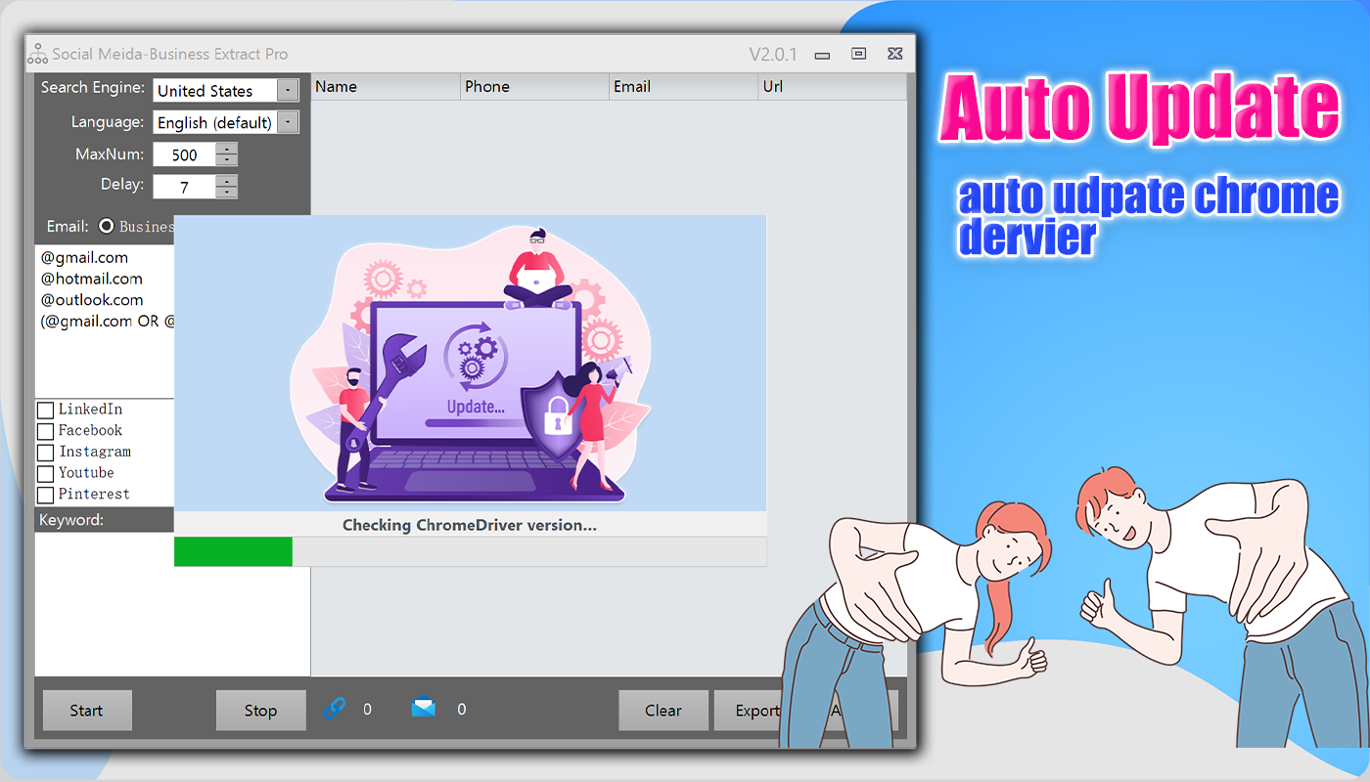Image resolution: width=1370 pixels, height=782 pixels.
Task: Decrease Delay with the down arrow
Action: (x=226, y=192)
